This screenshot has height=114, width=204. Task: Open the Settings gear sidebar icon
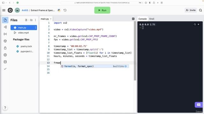coord(5,55)
